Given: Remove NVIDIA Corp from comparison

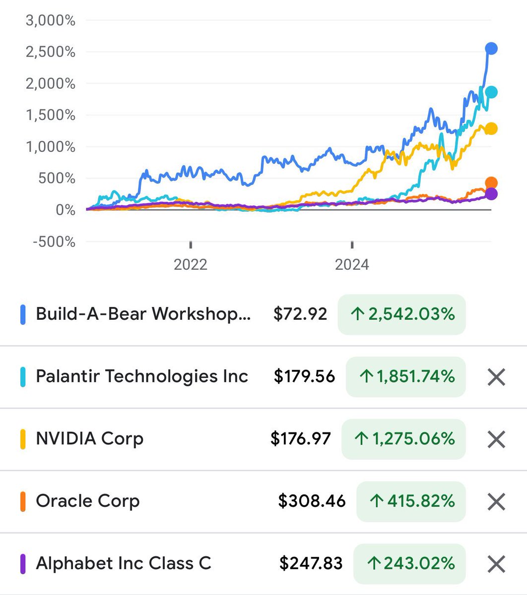Looking at the screenshot, I should click(x=496, y=439).
